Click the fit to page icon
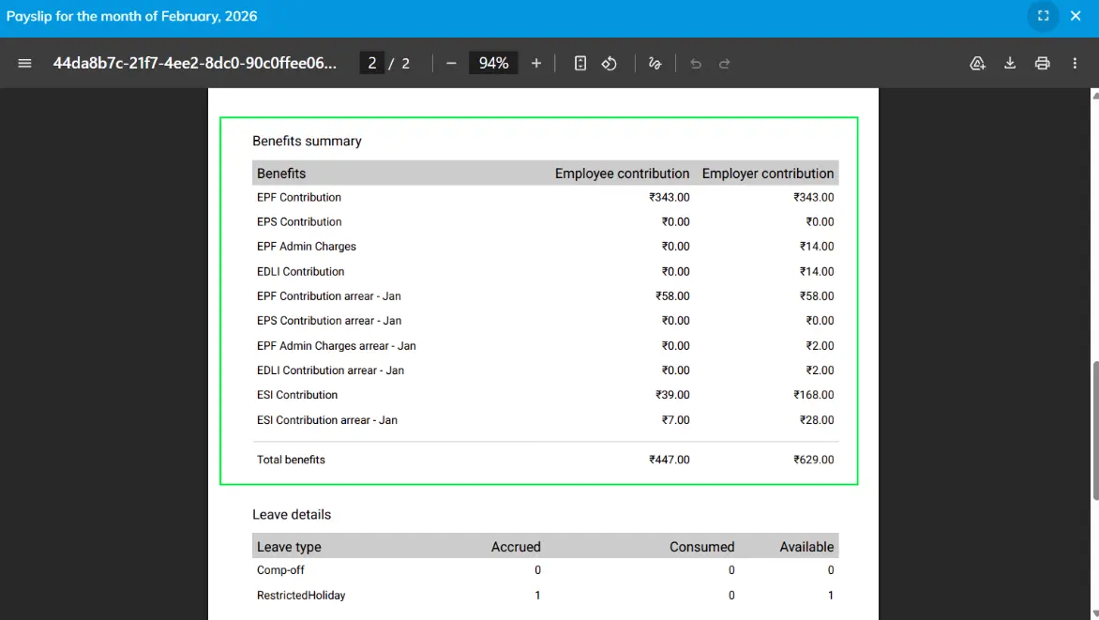1099x620 pixels. pyautogui.click(x=580, y=63)
